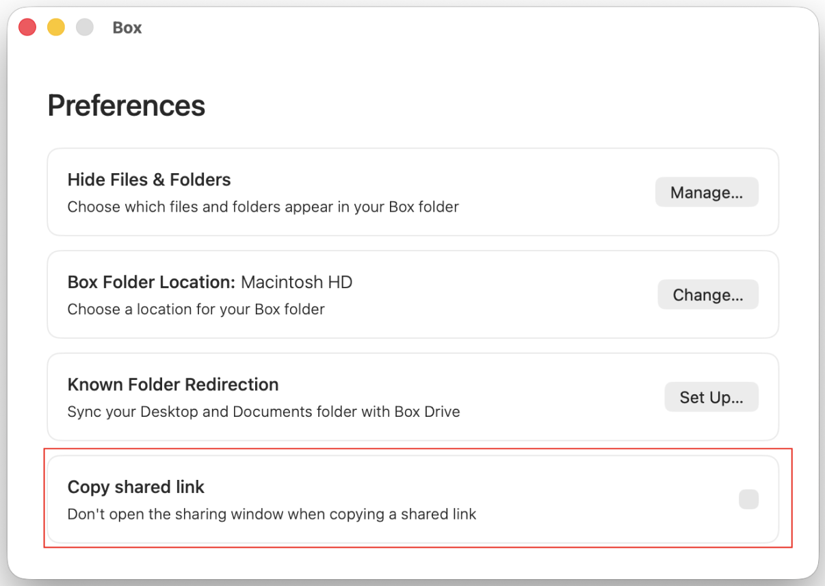Minimize the Box window with yellow button
Image resolution: width=825 pixels, height=586 pixels.
(56, 27)
